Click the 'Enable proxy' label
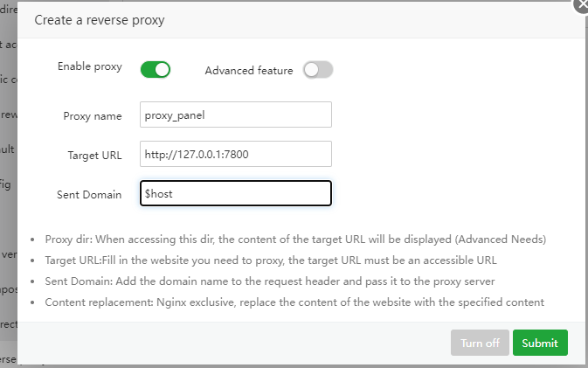This screenshot has height=368, width=588. (x=90, y=66)
